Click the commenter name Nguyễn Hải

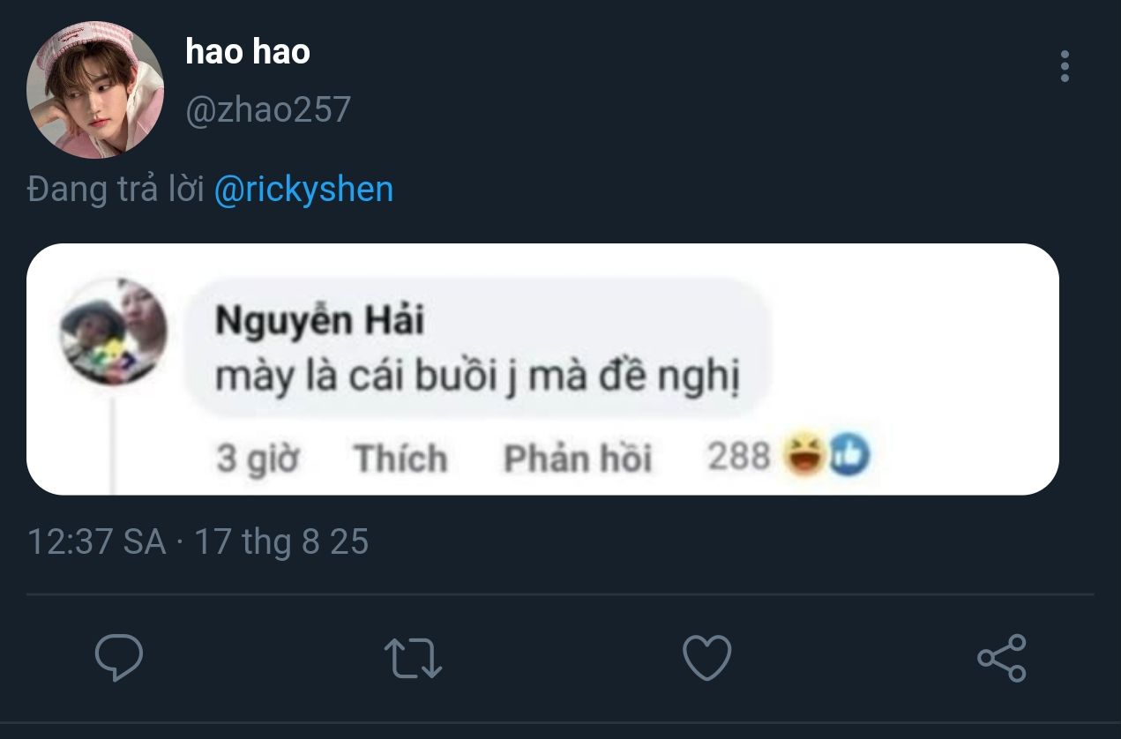click(x=319, y=321)
